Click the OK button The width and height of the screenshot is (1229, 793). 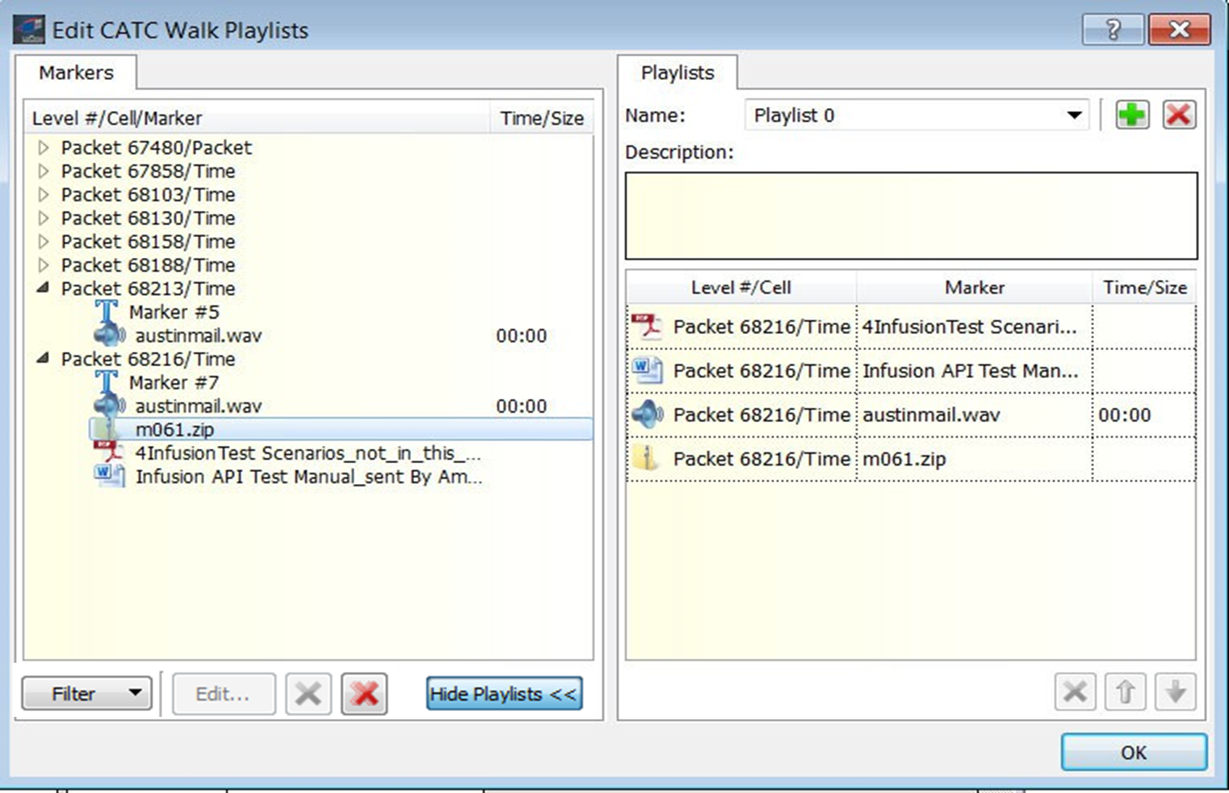click(1134, 752)
